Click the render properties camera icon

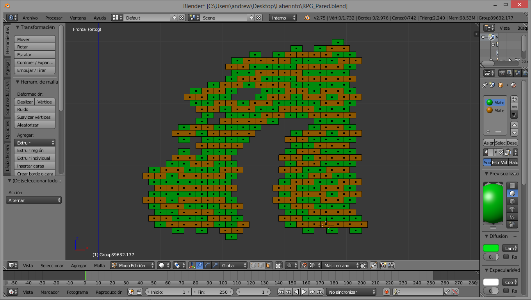pos(502,73)
